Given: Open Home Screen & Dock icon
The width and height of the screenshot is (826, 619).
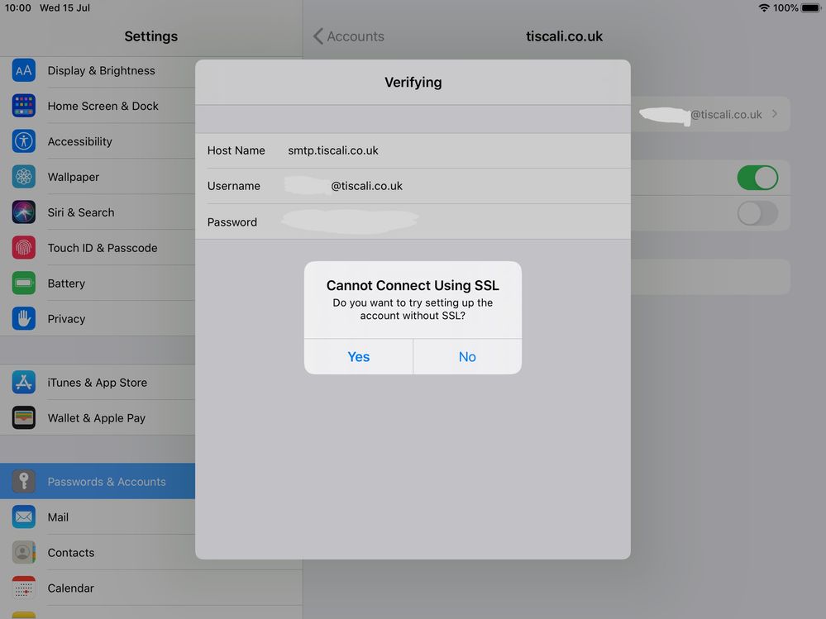Looking at the screenshot, I should click(x=24, y=106).
